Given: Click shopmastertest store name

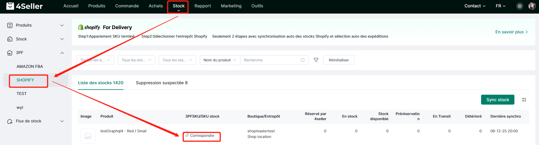Looking at the screenshot, I should [x=261, y=131].
